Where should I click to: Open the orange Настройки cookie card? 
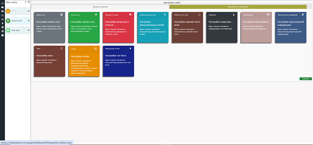[x=84, y=61]
